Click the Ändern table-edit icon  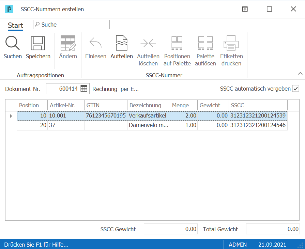pyautogui.click(x=68, y=43)
